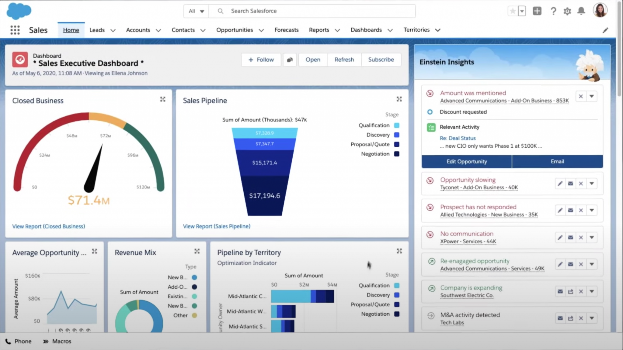Open View Report (Sales Pipeline) link
This screenshot has height=350, width=623.
tap(217, 226)
